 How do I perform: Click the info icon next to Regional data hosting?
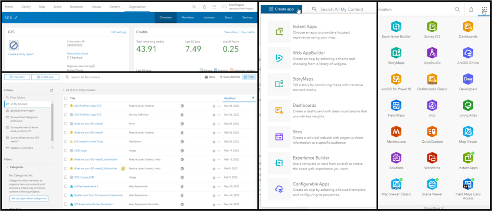click(94, 66)
